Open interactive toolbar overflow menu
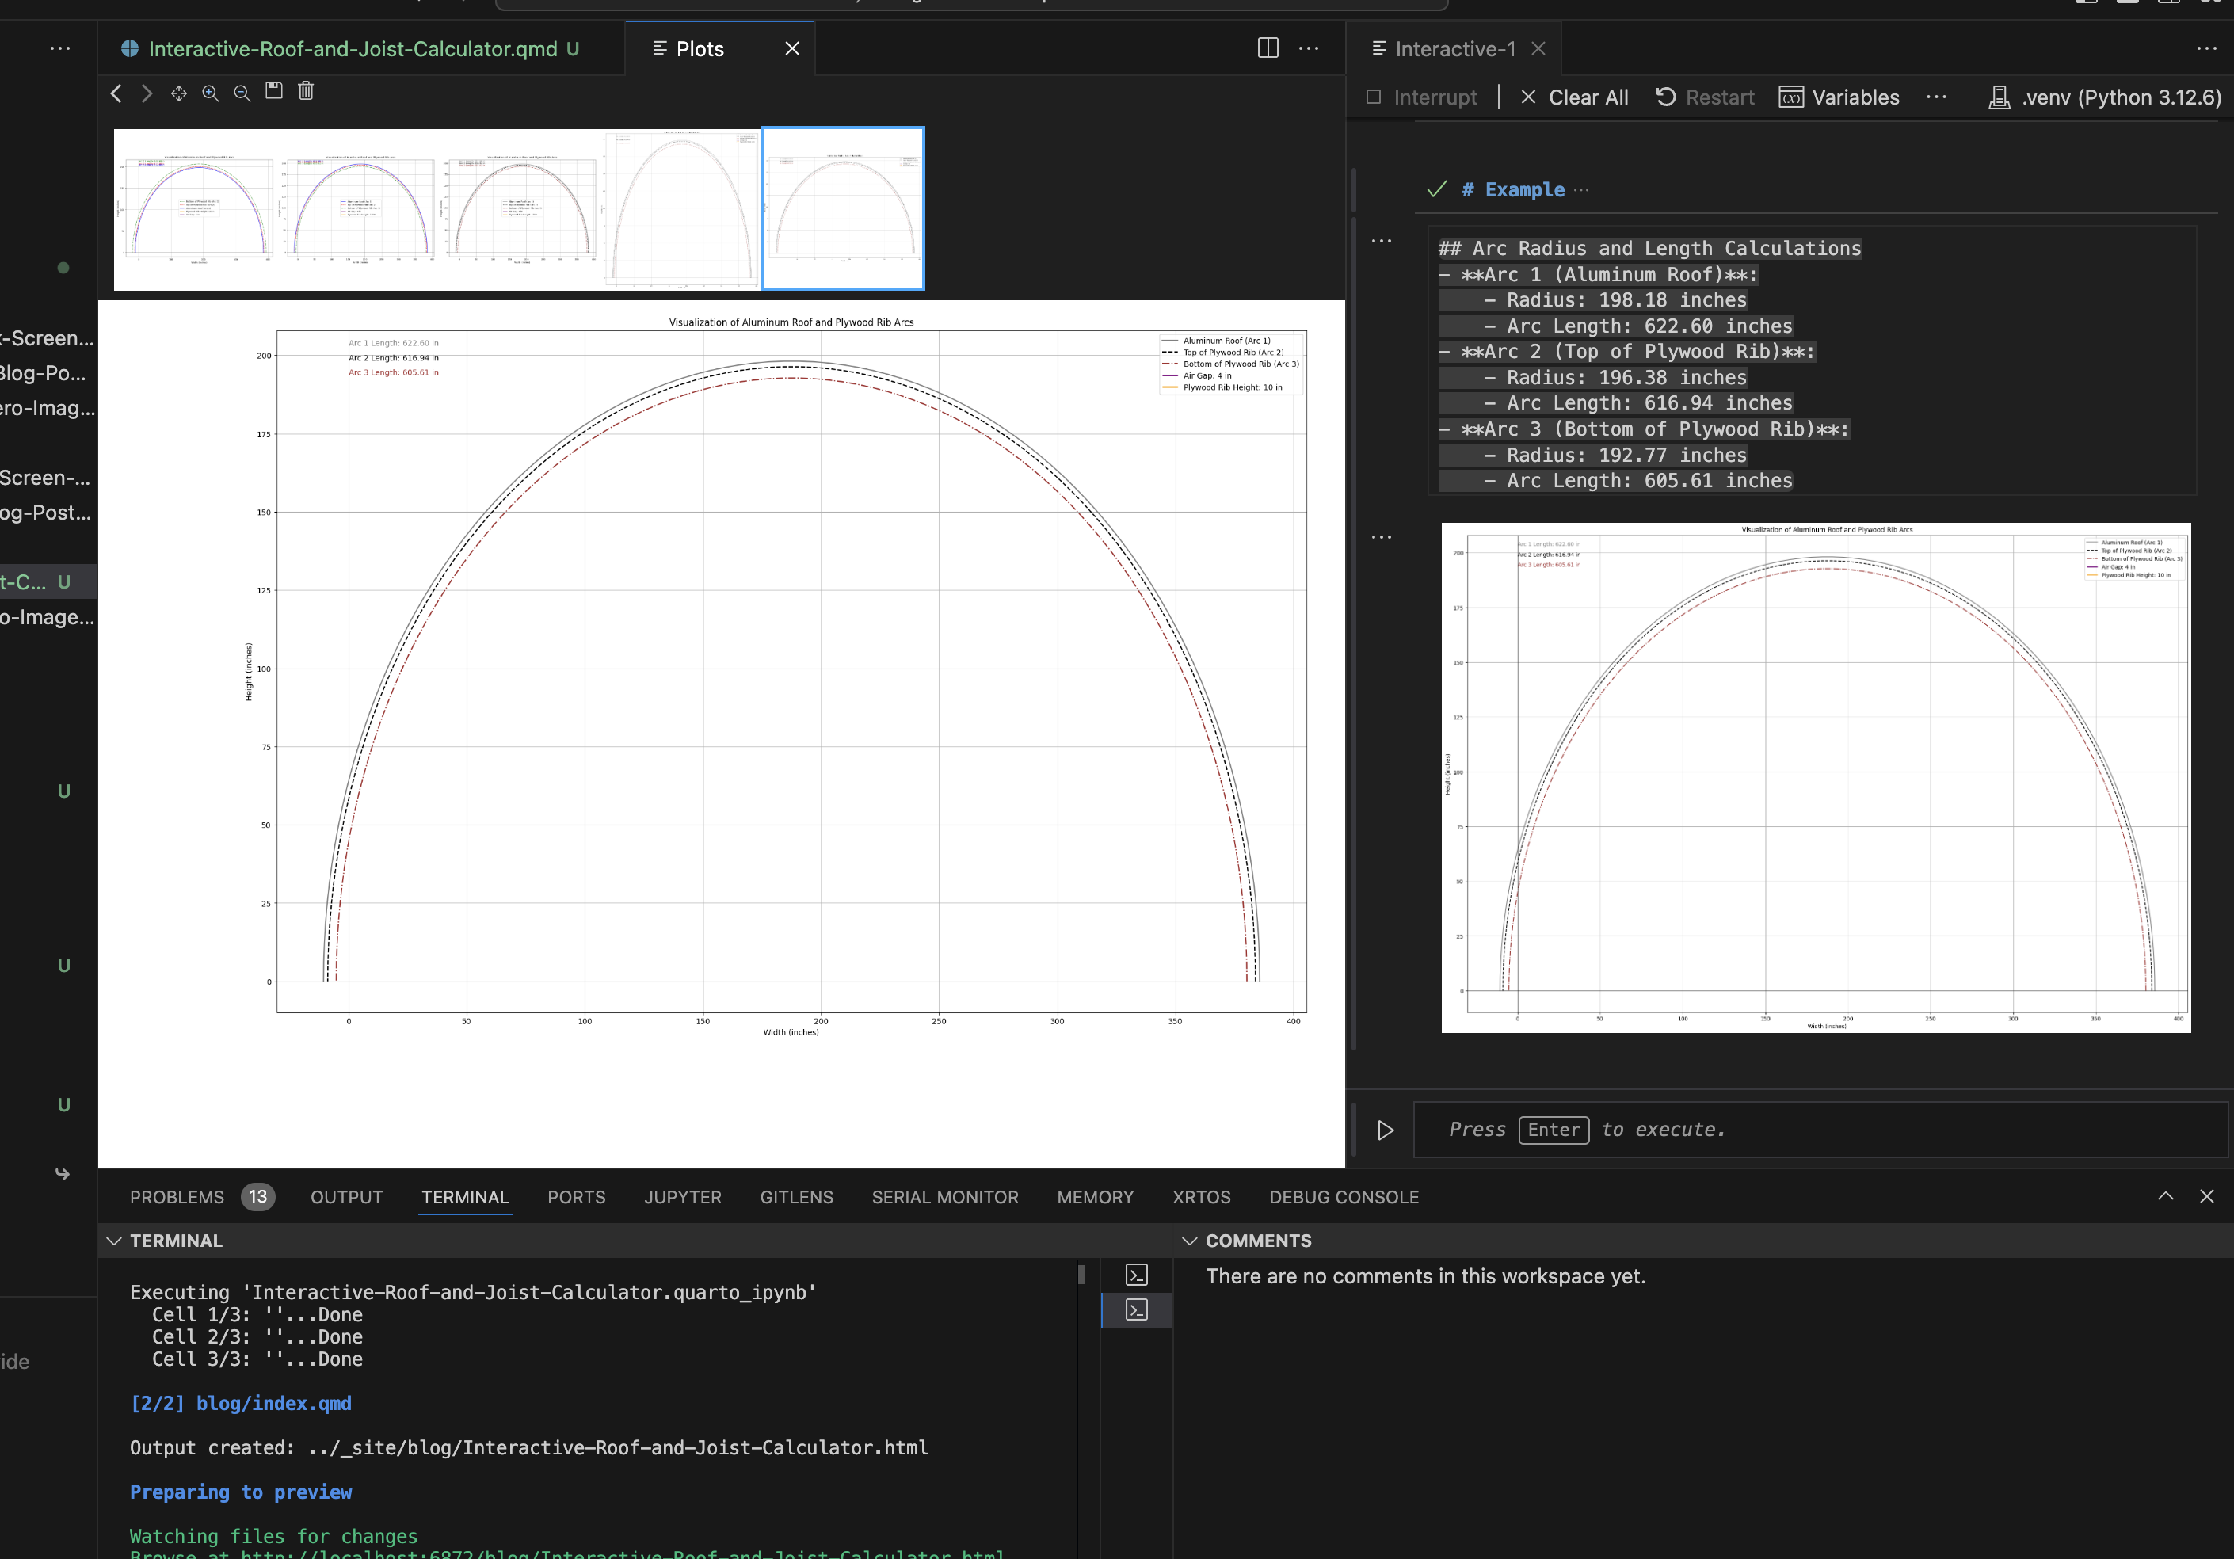The height and width of the screenshot is (1559, 2234). (1936, 97)
